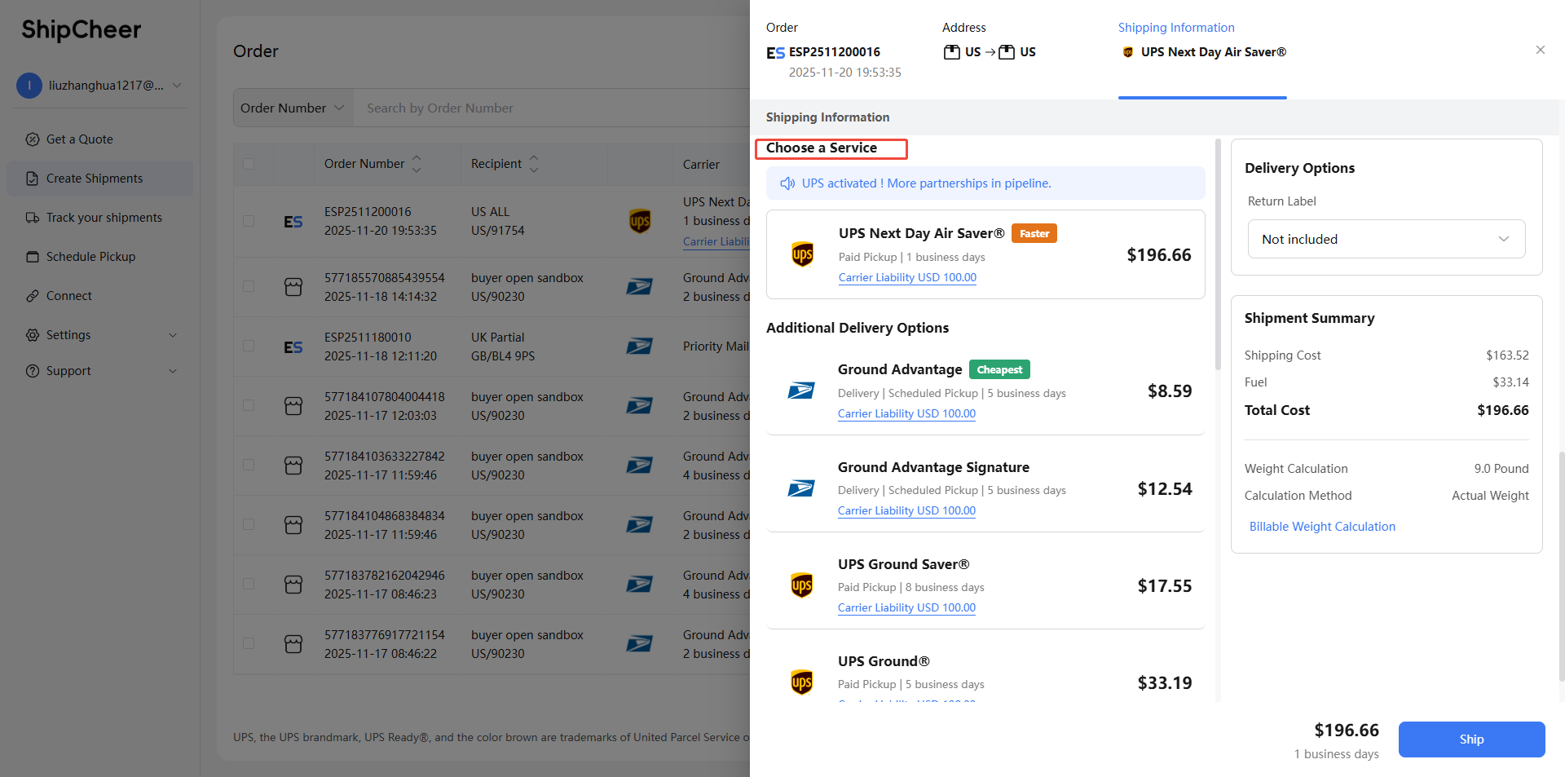Toggle the select-all checkbox in table header
This screenshot has height=777, width=1565.
coord(249,164)
